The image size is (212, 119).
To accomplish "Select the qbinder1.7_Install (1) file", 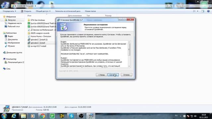I will pyautogui.click(x=39, y=40).
